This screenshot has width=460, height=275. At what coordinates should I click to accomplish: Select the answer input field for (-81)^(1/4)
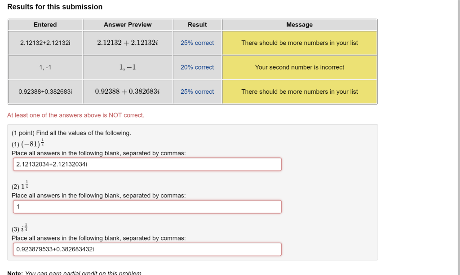click(x=147, y=164)
